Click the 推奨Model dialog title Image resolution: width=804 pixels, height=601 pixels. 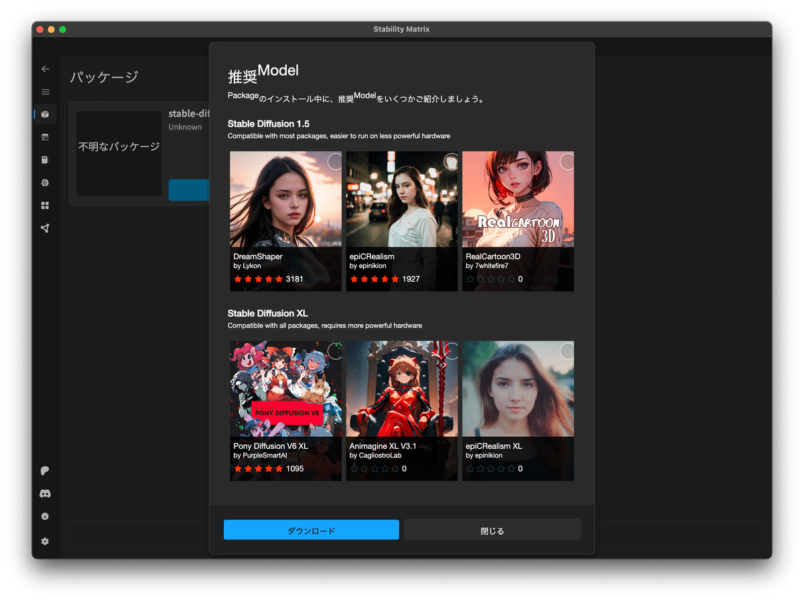tap(263, 72)
